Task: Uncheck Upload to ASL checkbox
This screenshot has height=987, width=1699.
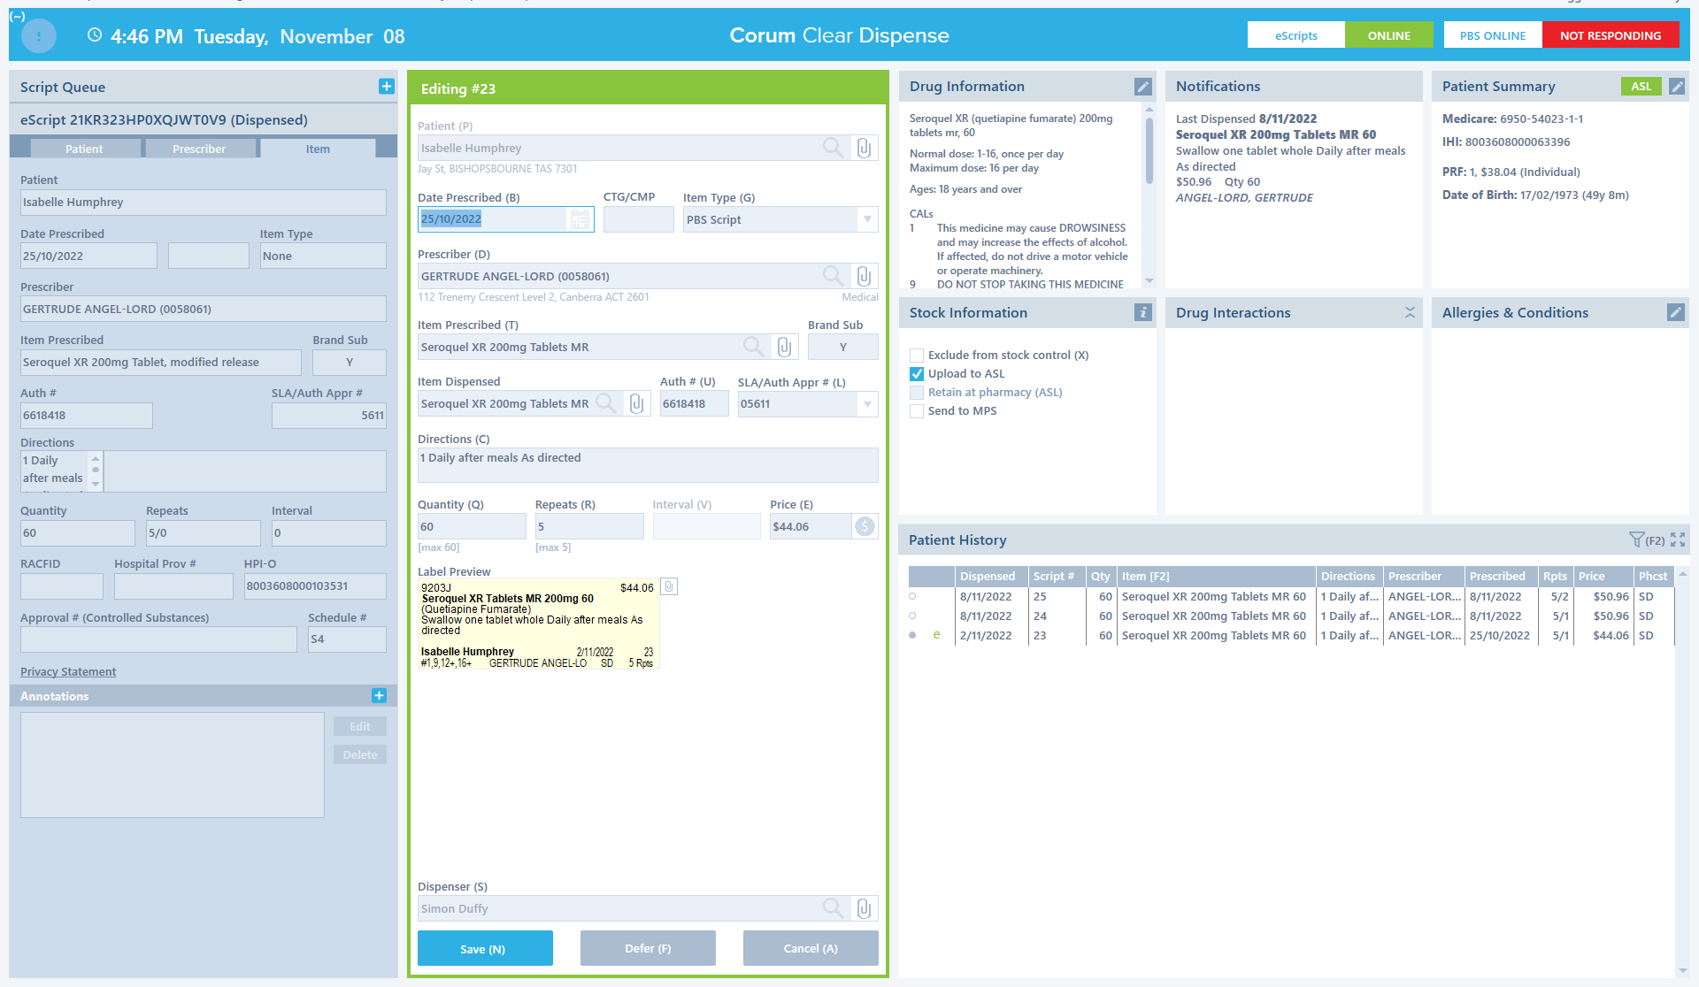Action: 917,374
